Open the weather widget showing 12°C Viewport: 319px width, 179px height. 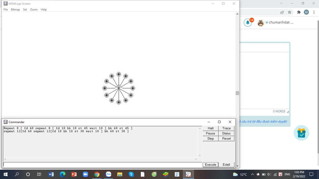[x=240, y=175]
